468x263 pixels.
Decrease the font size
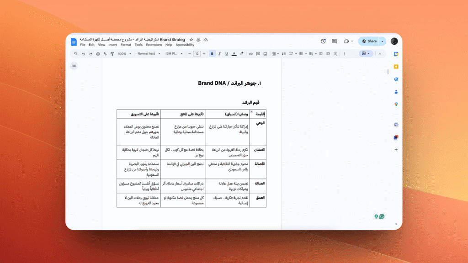[190, 54]
